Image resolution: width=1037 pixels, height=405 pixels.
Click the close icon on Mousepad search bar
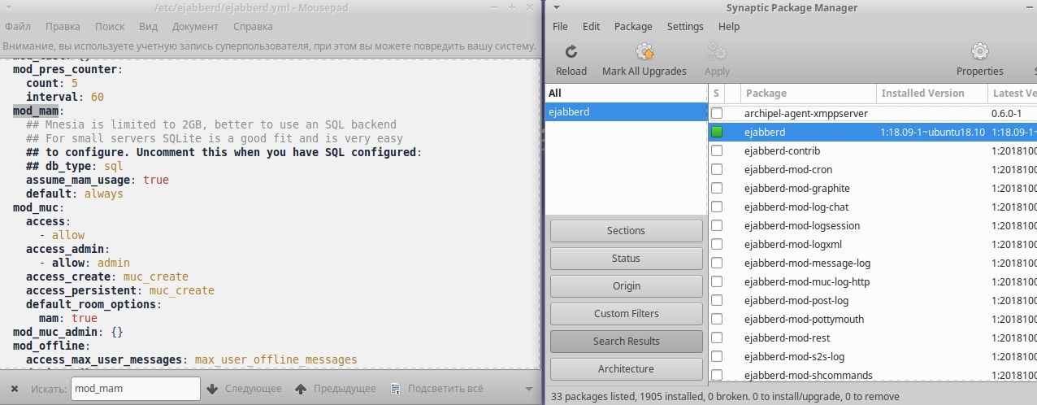(15, 389)
